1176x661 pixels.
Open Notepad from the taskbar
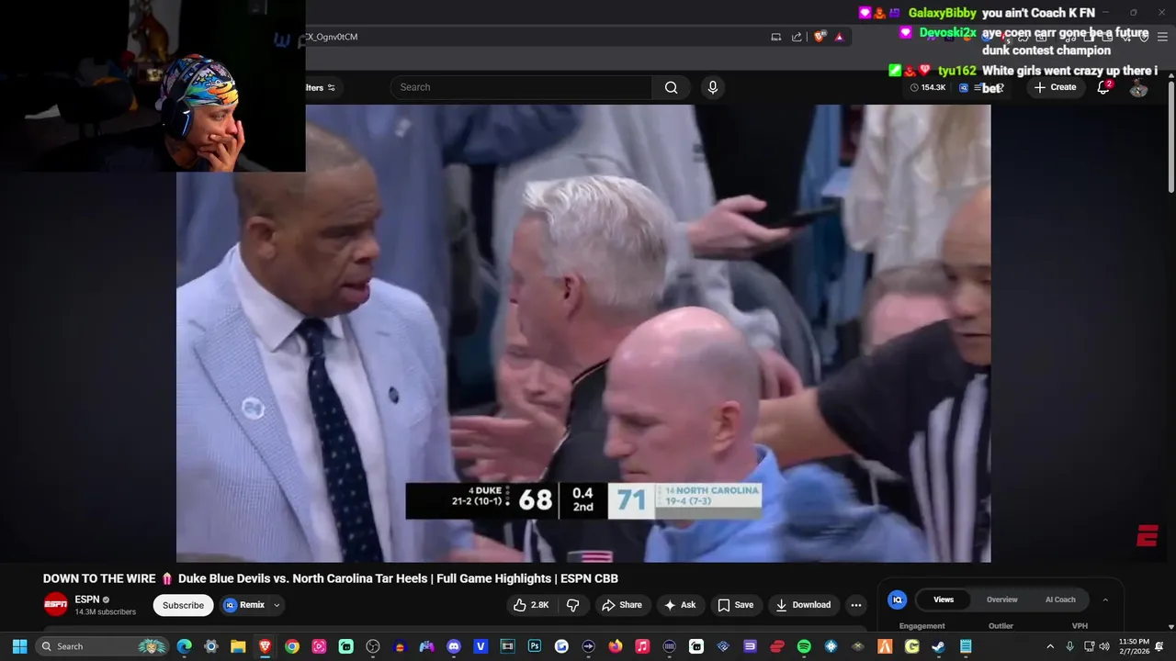point(966,646)
